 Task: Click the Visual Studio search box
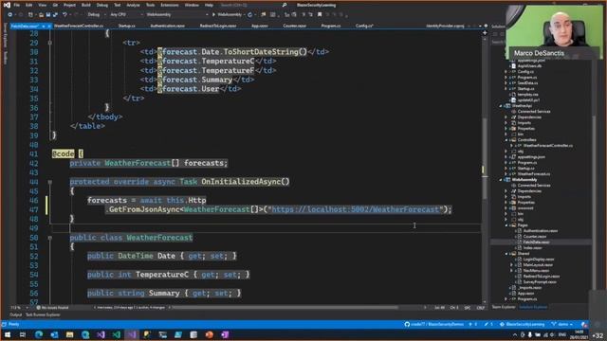pos(253,5)
